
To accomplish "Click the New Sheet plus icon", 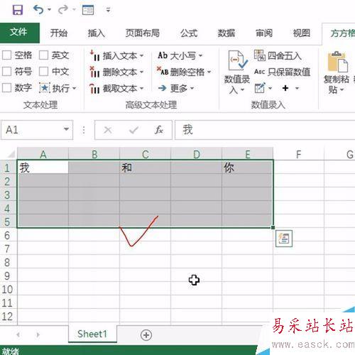I will [x=146, y=335].
